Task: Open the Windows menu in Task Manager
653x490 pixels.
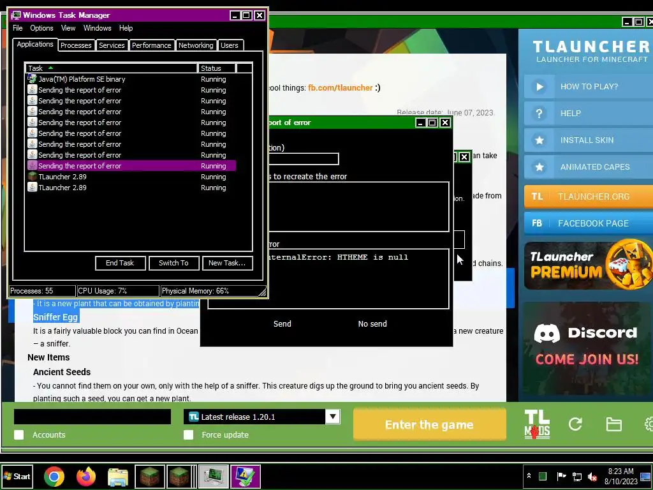Action: tap(97, 28)
